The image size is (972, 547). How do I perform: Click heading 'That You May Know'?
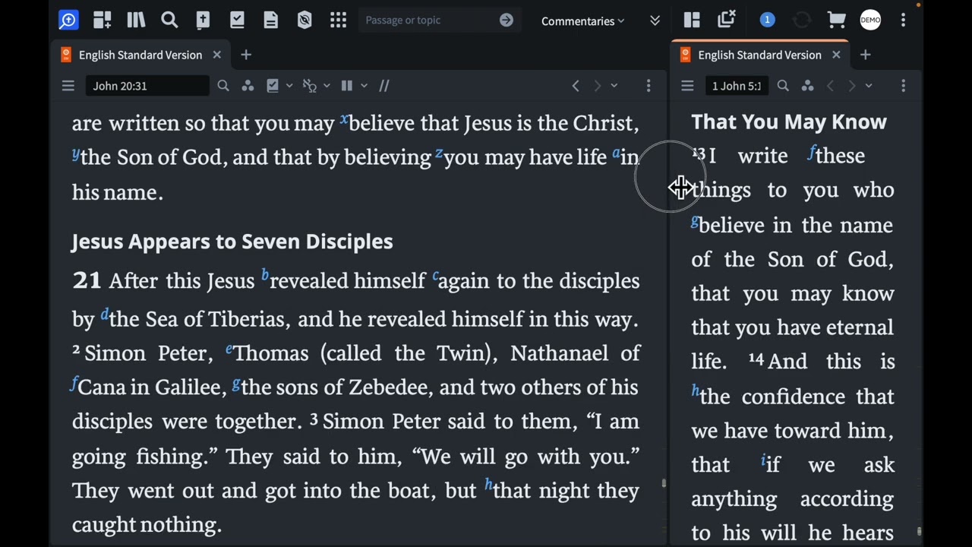click(x=789, y=122)
